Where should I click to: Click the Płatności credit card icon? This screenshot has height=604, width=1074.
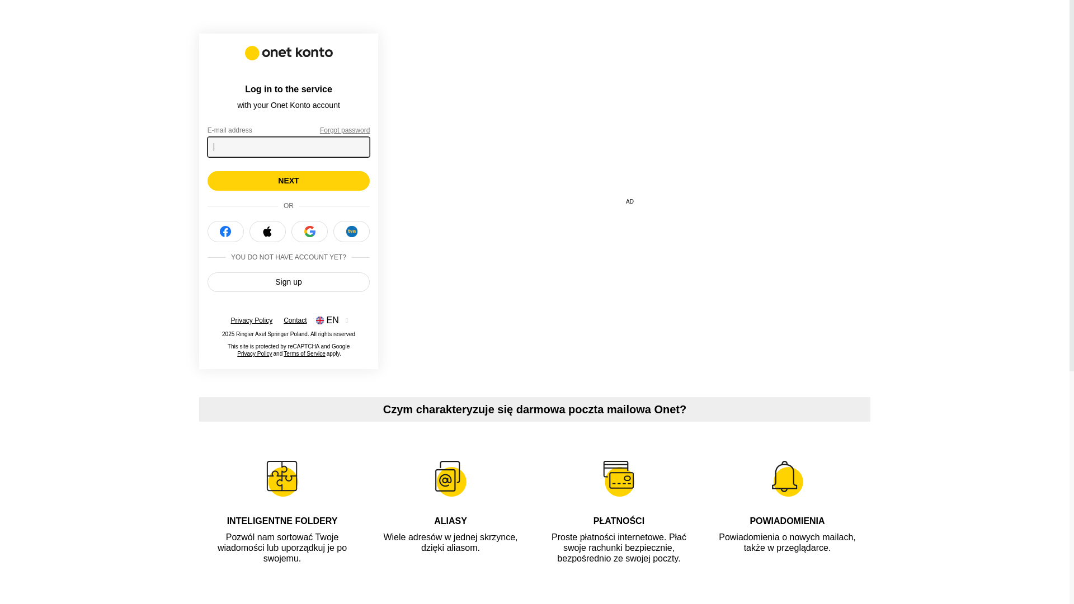(619, 478)
